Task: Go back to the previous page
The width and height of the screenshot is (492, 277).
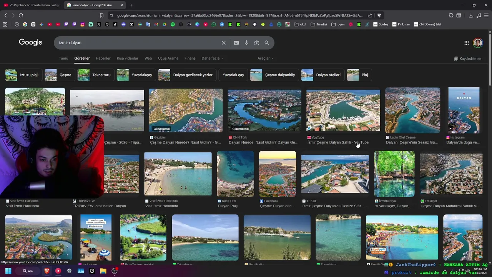Action: tap(5, 15)
